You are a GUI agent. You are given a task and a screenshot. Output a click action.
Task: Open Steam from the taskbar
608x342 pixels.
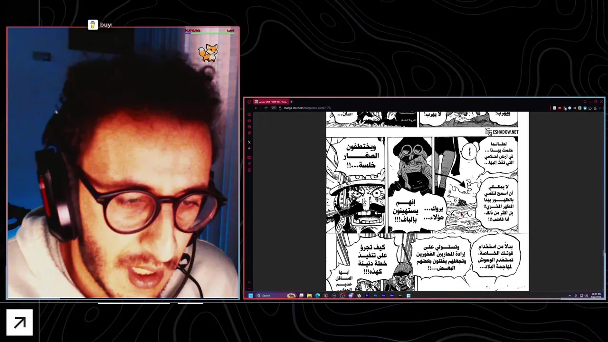(x=359, y=295)
